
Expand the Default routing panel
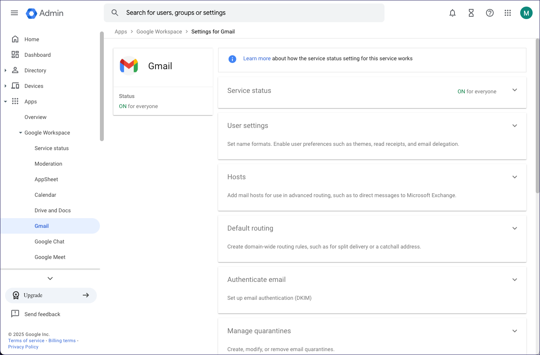(515, 228)
